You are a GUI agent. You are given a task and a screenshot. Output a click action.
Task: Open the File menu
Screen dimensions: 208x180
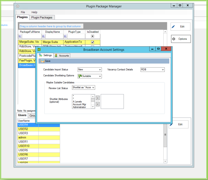pos(23,12)
